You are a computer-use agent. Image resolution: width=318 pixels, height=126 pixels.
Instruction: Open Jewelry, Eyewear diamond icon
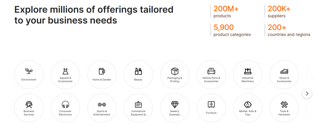coord(175,105)
